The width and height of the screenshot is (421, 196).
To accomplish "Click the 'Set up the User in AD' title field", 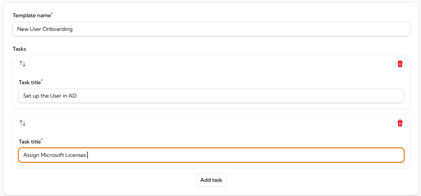I will (211, 95).
